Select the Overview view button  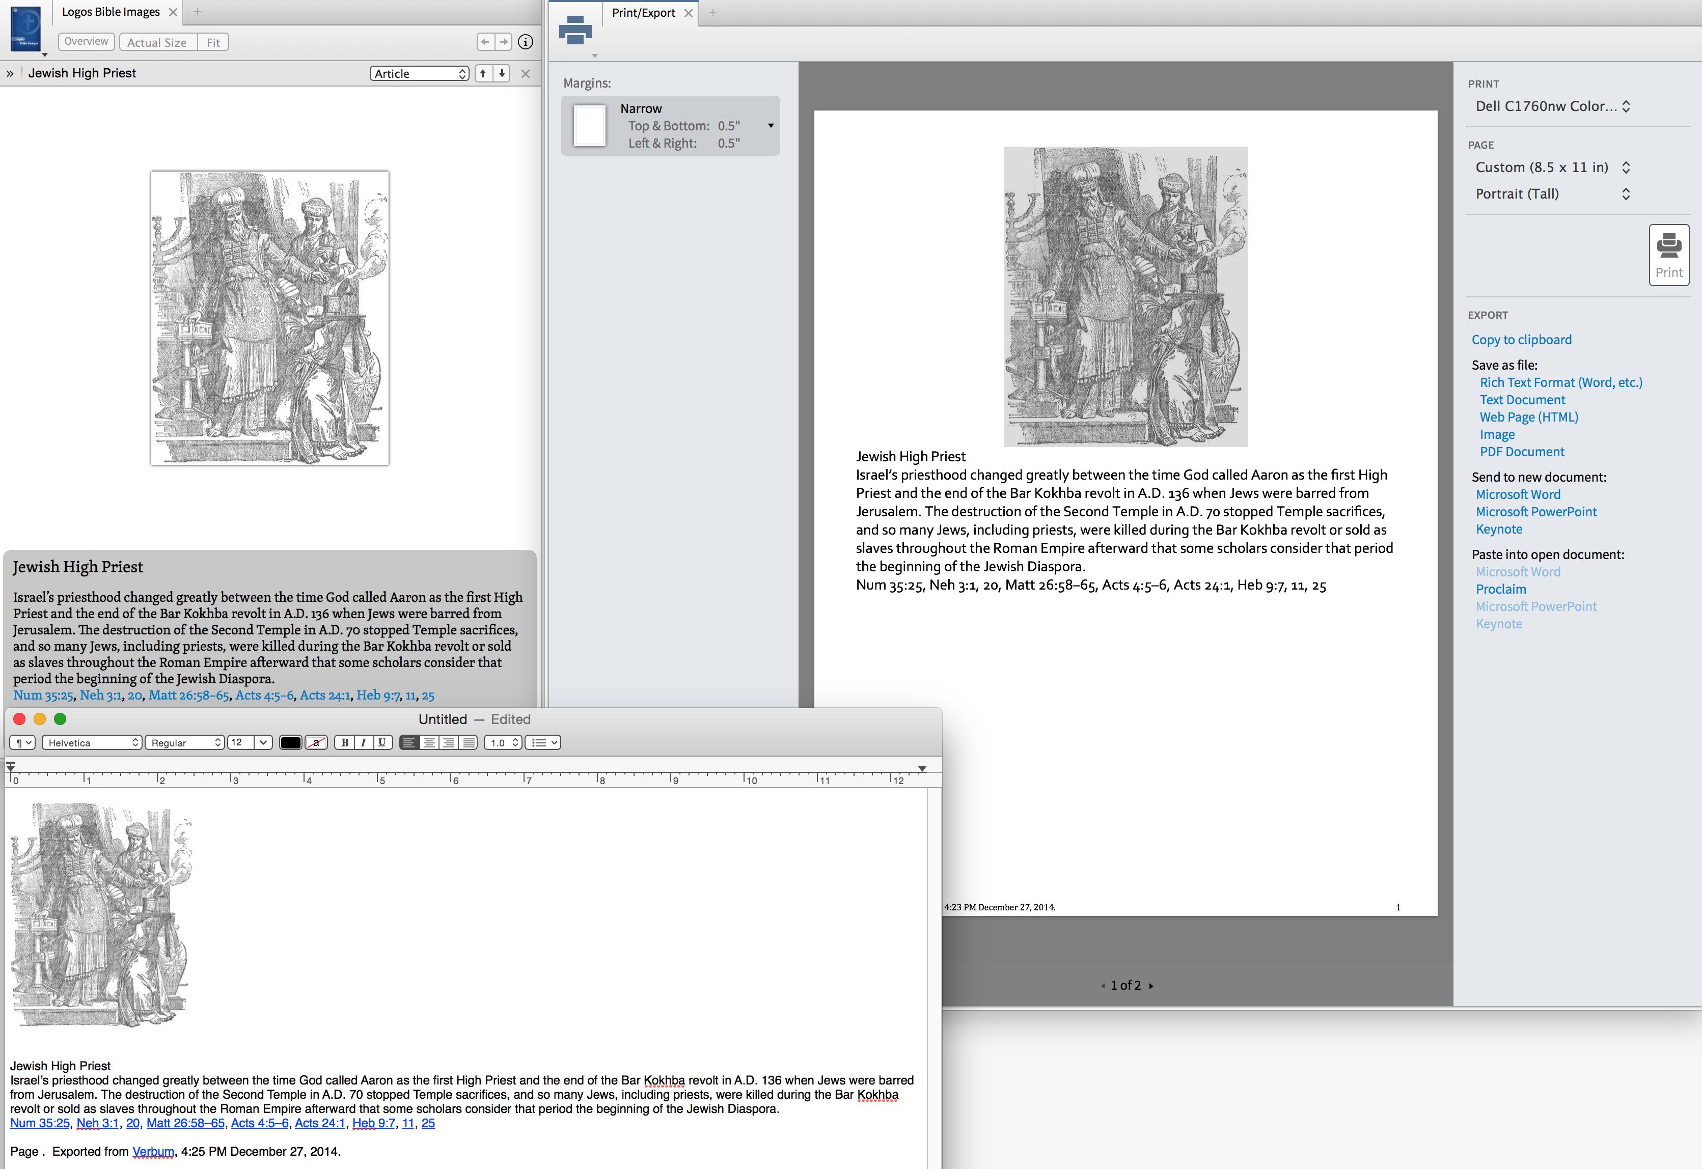click(86, 42)
